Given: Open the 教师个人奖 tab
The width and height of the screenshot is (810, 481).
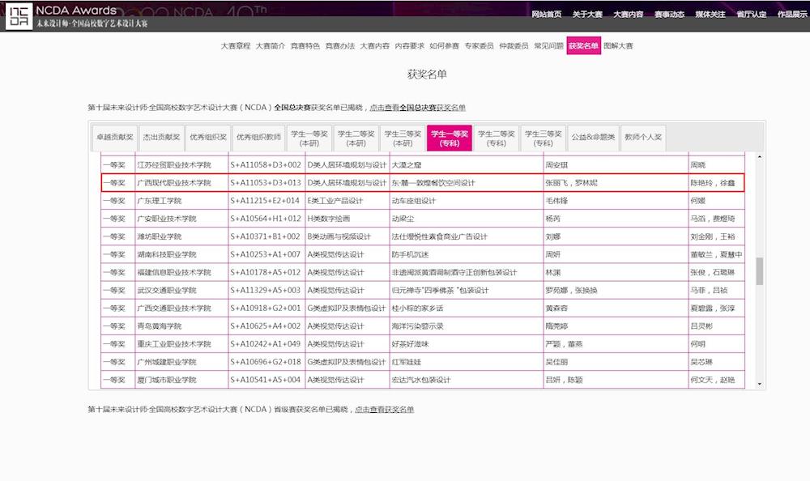Looking at the screenshot, I should tap(642, 137).
